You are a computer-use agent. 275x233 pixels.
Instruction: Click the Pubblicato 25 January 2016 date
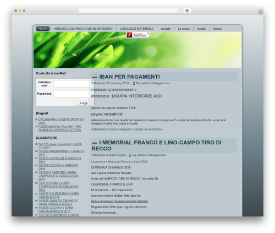110,83
